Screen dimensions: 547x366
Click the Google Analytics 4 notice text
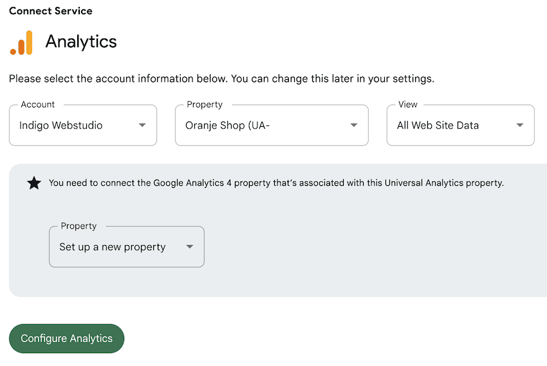click(x=276, y=183)
